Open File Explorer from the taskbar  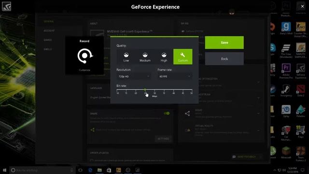99,170
